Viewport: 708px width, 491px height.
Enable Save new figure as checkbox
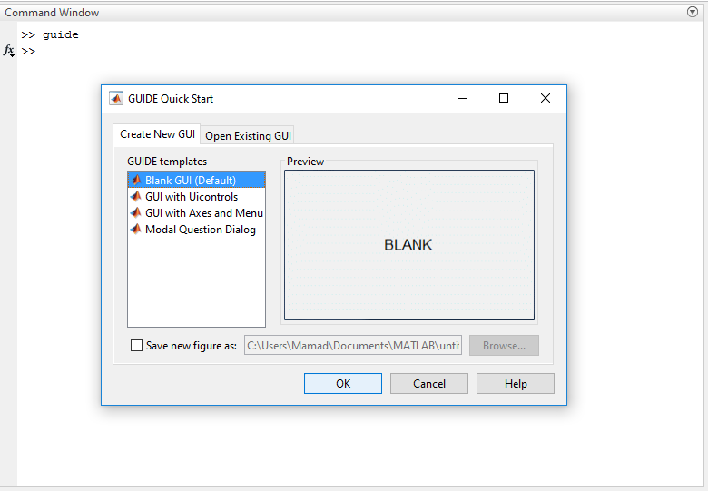136,346
